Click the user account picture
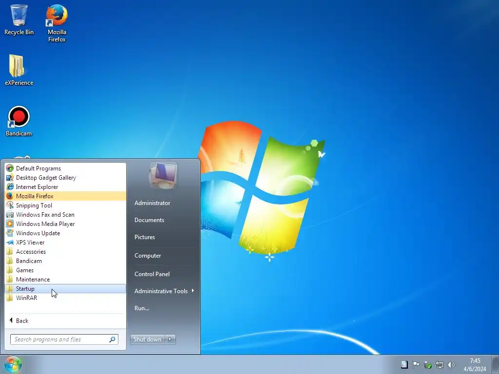The width and height of the screenshot is (499, 374). 163,175
